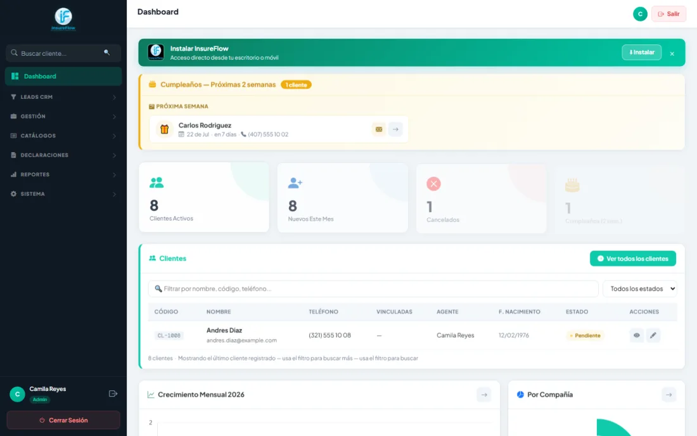Image resolution: width=697 pixels, height=436 pixels.
Task: Click the Cerrar Sesión button
Action: click(x=63, y=420)
